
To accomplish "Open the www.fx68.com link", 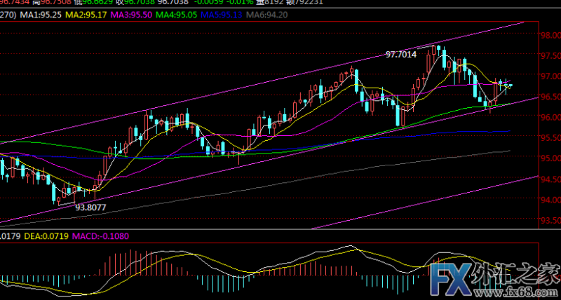I will coord(520,289).
